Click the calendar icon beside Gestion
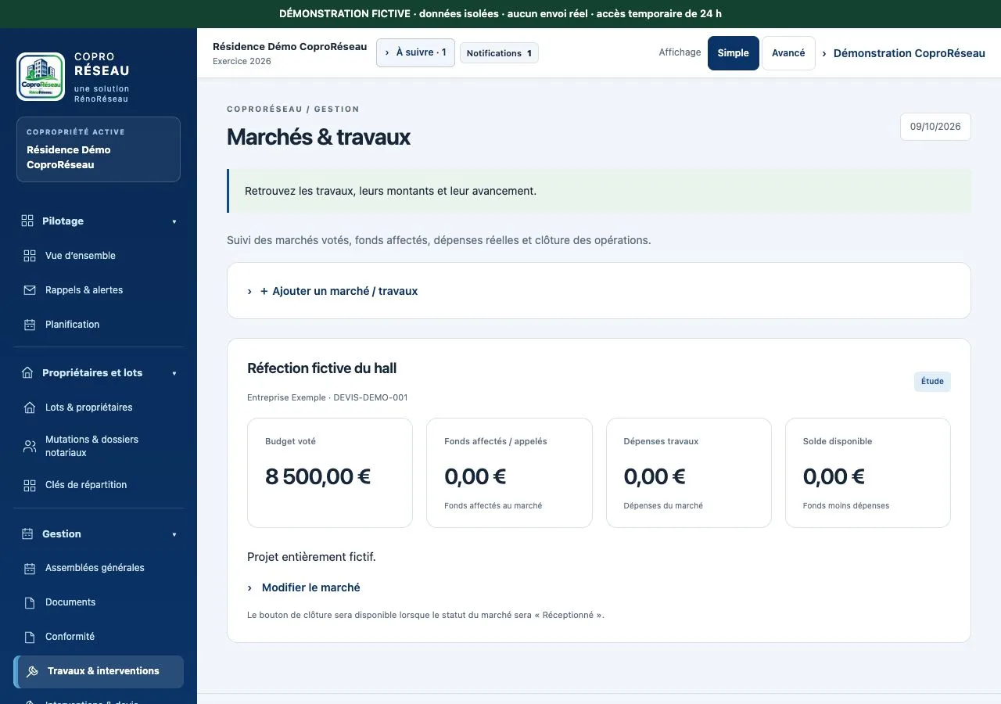Viewport: 1001px width, 704px height. pos(27,533)
